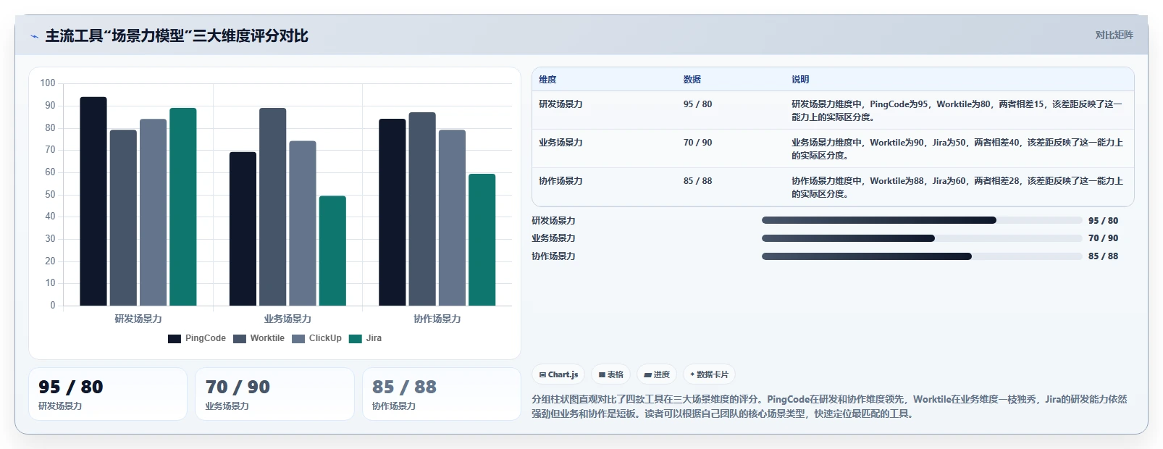
Task: Click the Worktile bar in 协作场景力 group
Action: click(422, 209)
